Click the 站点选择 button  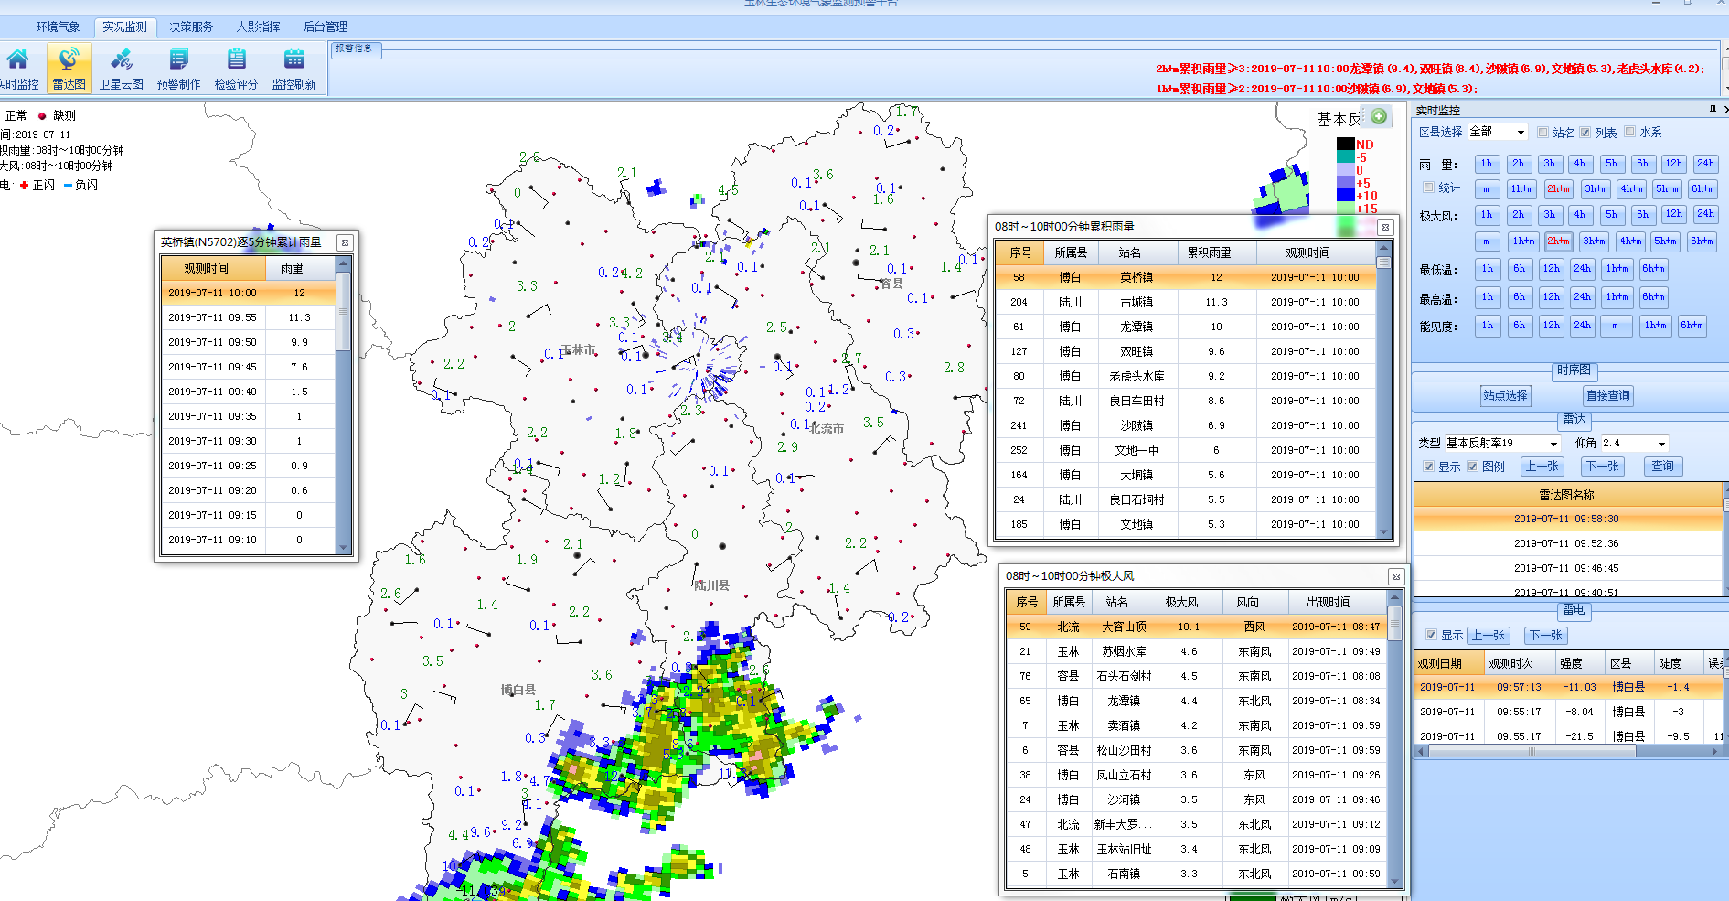[1505, 395]
